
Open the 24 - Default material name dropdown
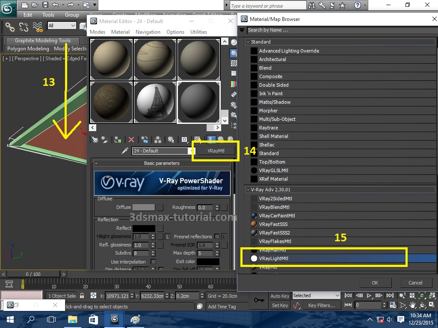point(191,151)
